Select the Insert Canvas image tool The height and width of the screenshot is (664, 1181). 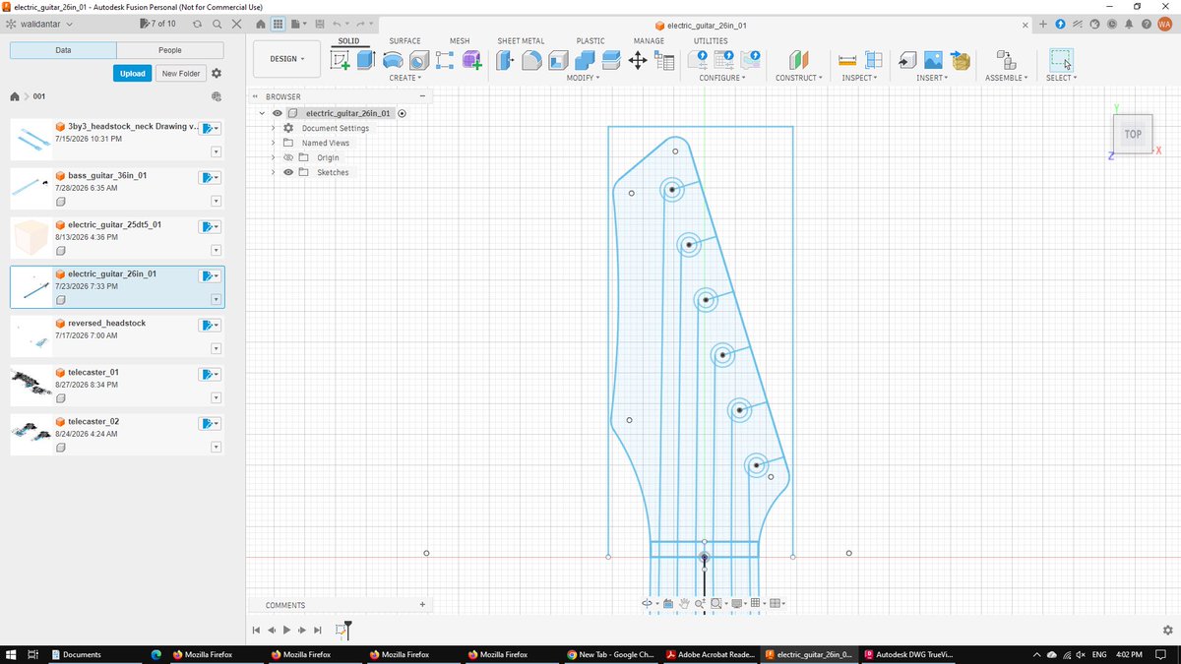click(933, 60)
